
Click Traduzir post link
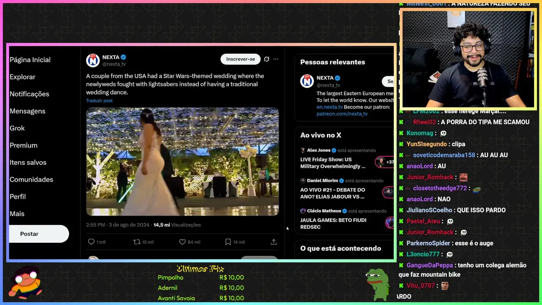click(99, 101)
